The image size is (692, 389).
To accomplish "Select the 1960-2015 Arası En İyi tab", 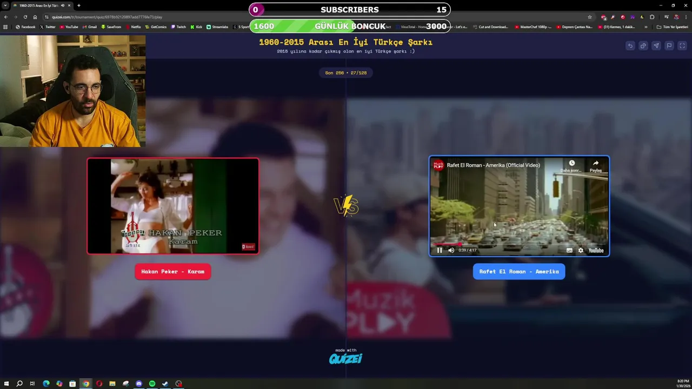I will tap(42, 5).
